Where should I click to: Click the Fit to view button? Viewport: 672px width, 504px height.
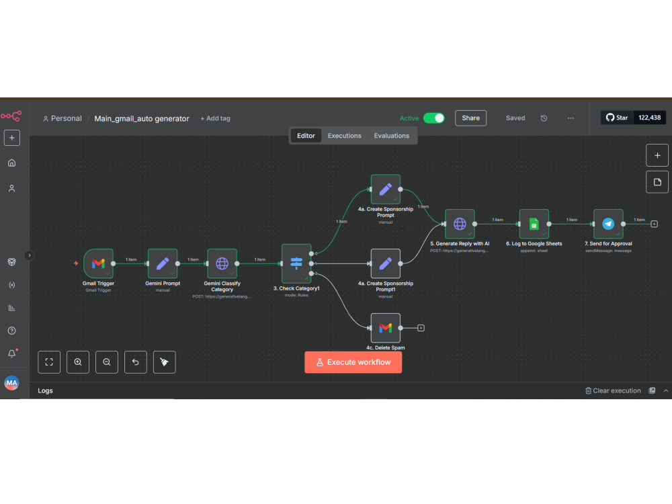[x=49, y=362]
